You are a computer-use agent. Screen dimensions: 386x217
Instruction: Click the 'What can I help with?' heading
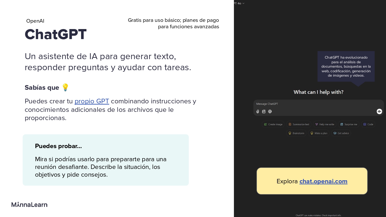[319, 92]
